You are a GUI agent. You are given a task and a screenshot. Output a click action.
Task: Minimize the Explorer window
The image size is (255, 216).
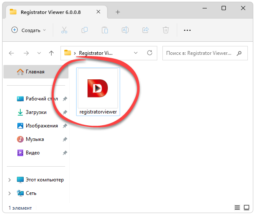[205, 8]
